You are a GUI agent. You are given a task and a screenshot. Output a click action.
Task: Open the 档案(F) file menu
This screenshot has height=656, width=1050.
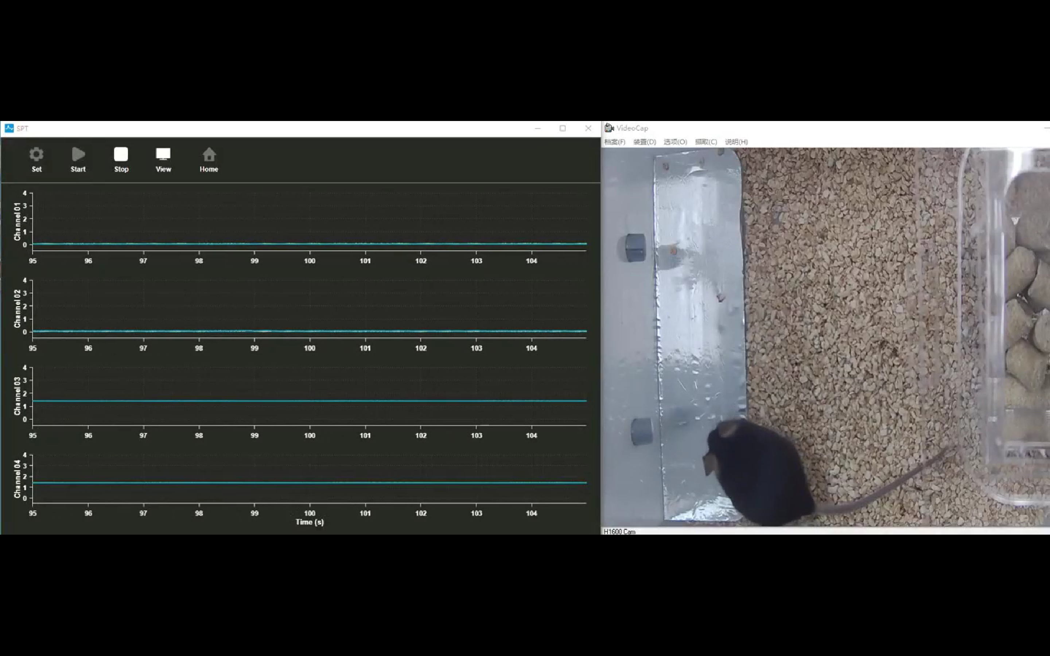tap(614, 142)
